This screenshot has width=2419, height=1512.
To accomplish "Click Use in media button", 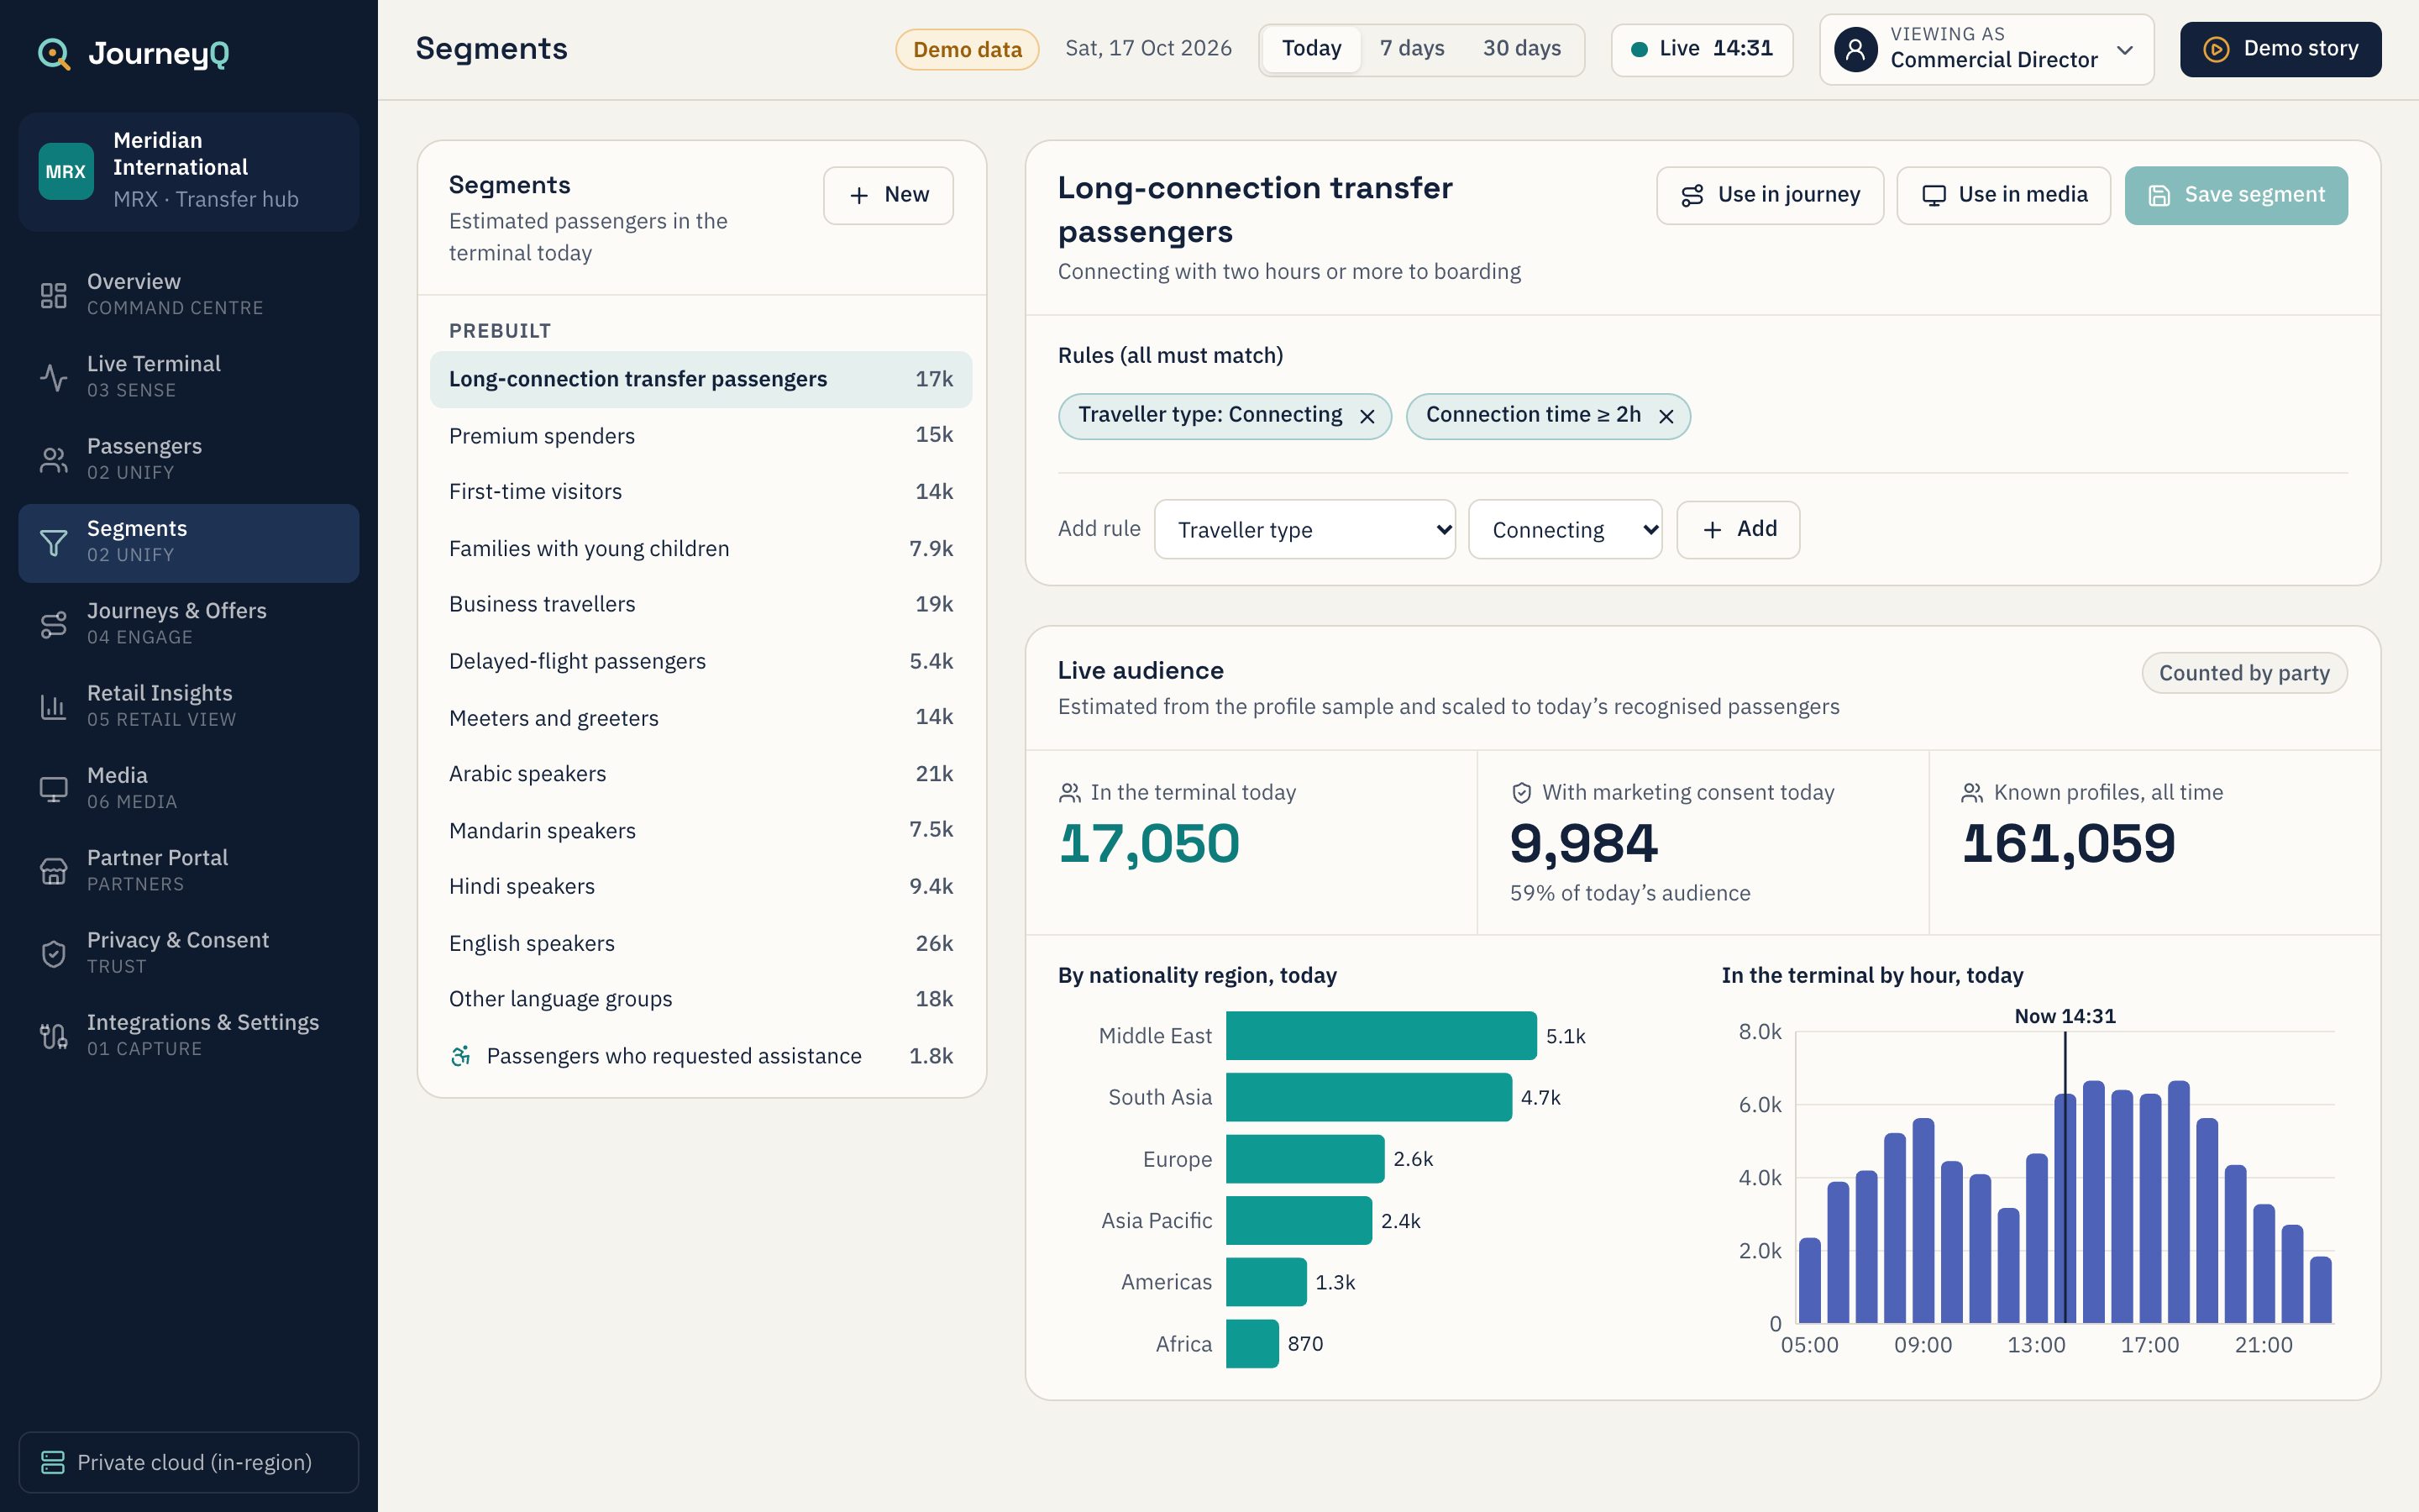I will [x=2003, y=195].
